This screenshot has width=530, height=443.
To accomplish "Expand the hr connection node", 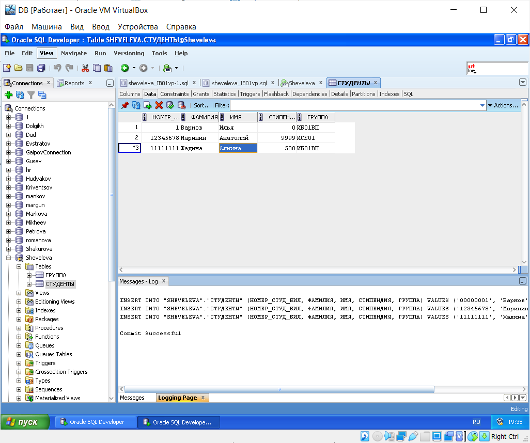I will tap(8, 170).
